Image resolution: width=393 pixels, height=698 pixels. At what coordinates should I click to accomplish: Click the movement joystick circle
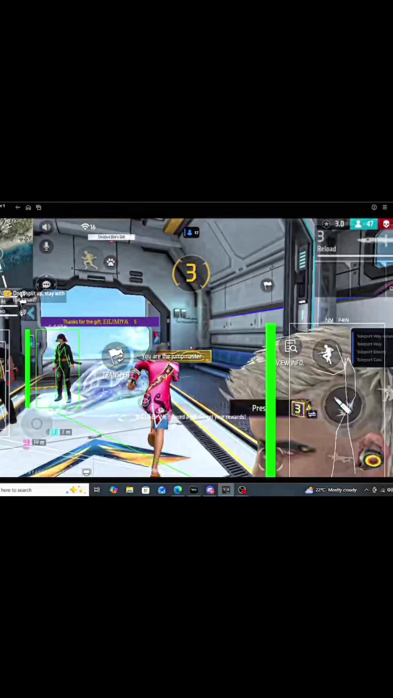tap(36, 424)
